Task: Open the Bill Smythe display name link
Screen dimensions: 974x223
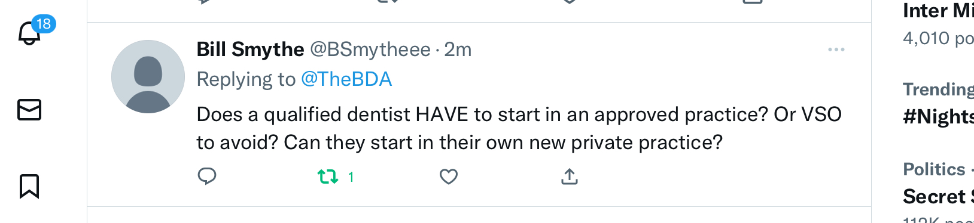Action: pos(250,49)
